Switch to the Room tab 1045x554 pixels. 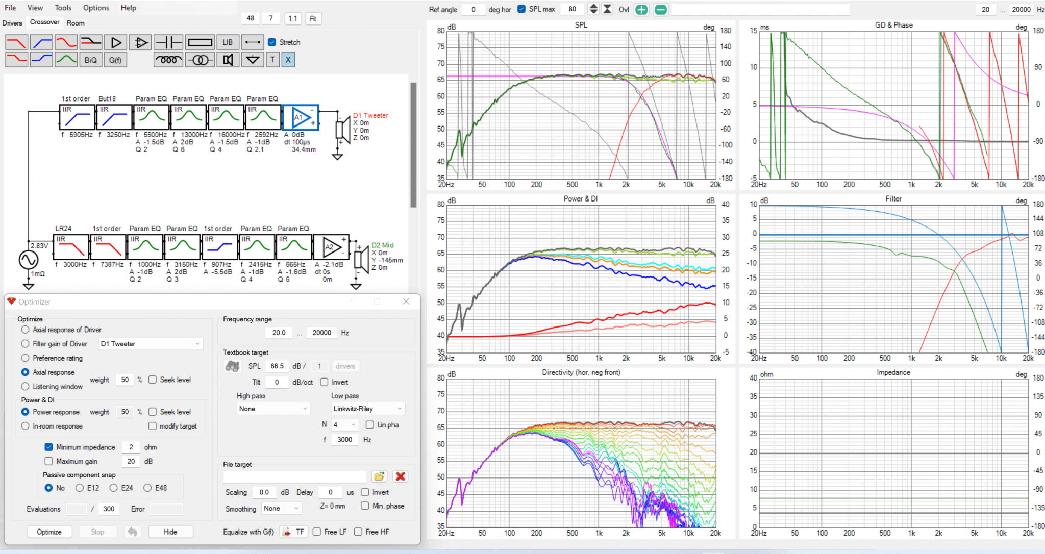76,23
